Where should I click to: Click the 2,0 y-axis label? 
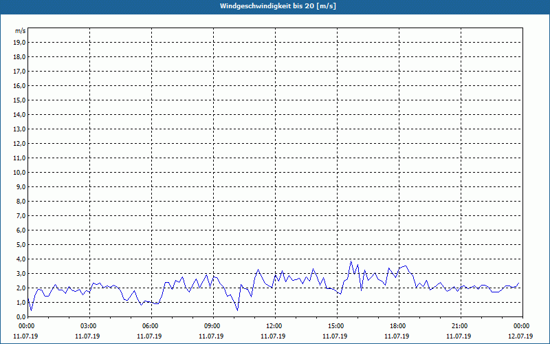[x=21, y=288]
